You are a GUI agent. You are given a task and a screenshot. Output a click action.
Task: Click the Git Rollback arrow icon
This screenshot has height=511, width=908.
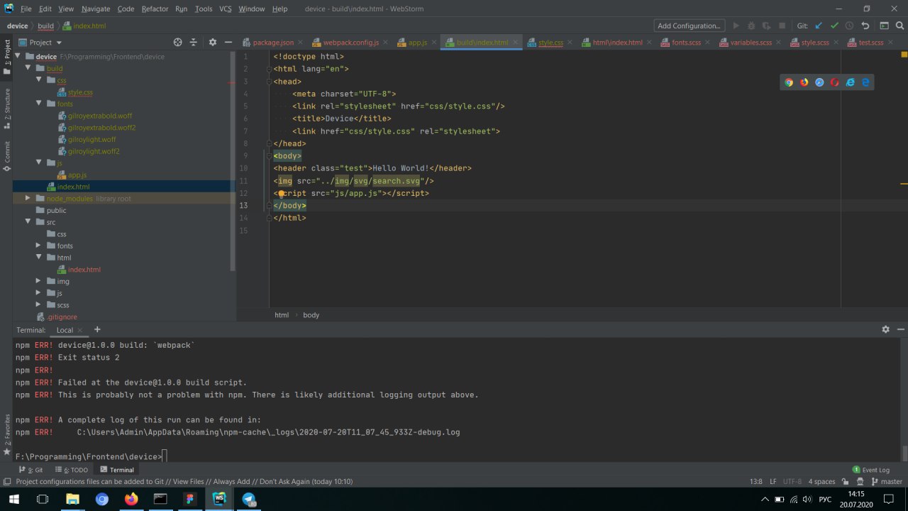tap(865, 26)
